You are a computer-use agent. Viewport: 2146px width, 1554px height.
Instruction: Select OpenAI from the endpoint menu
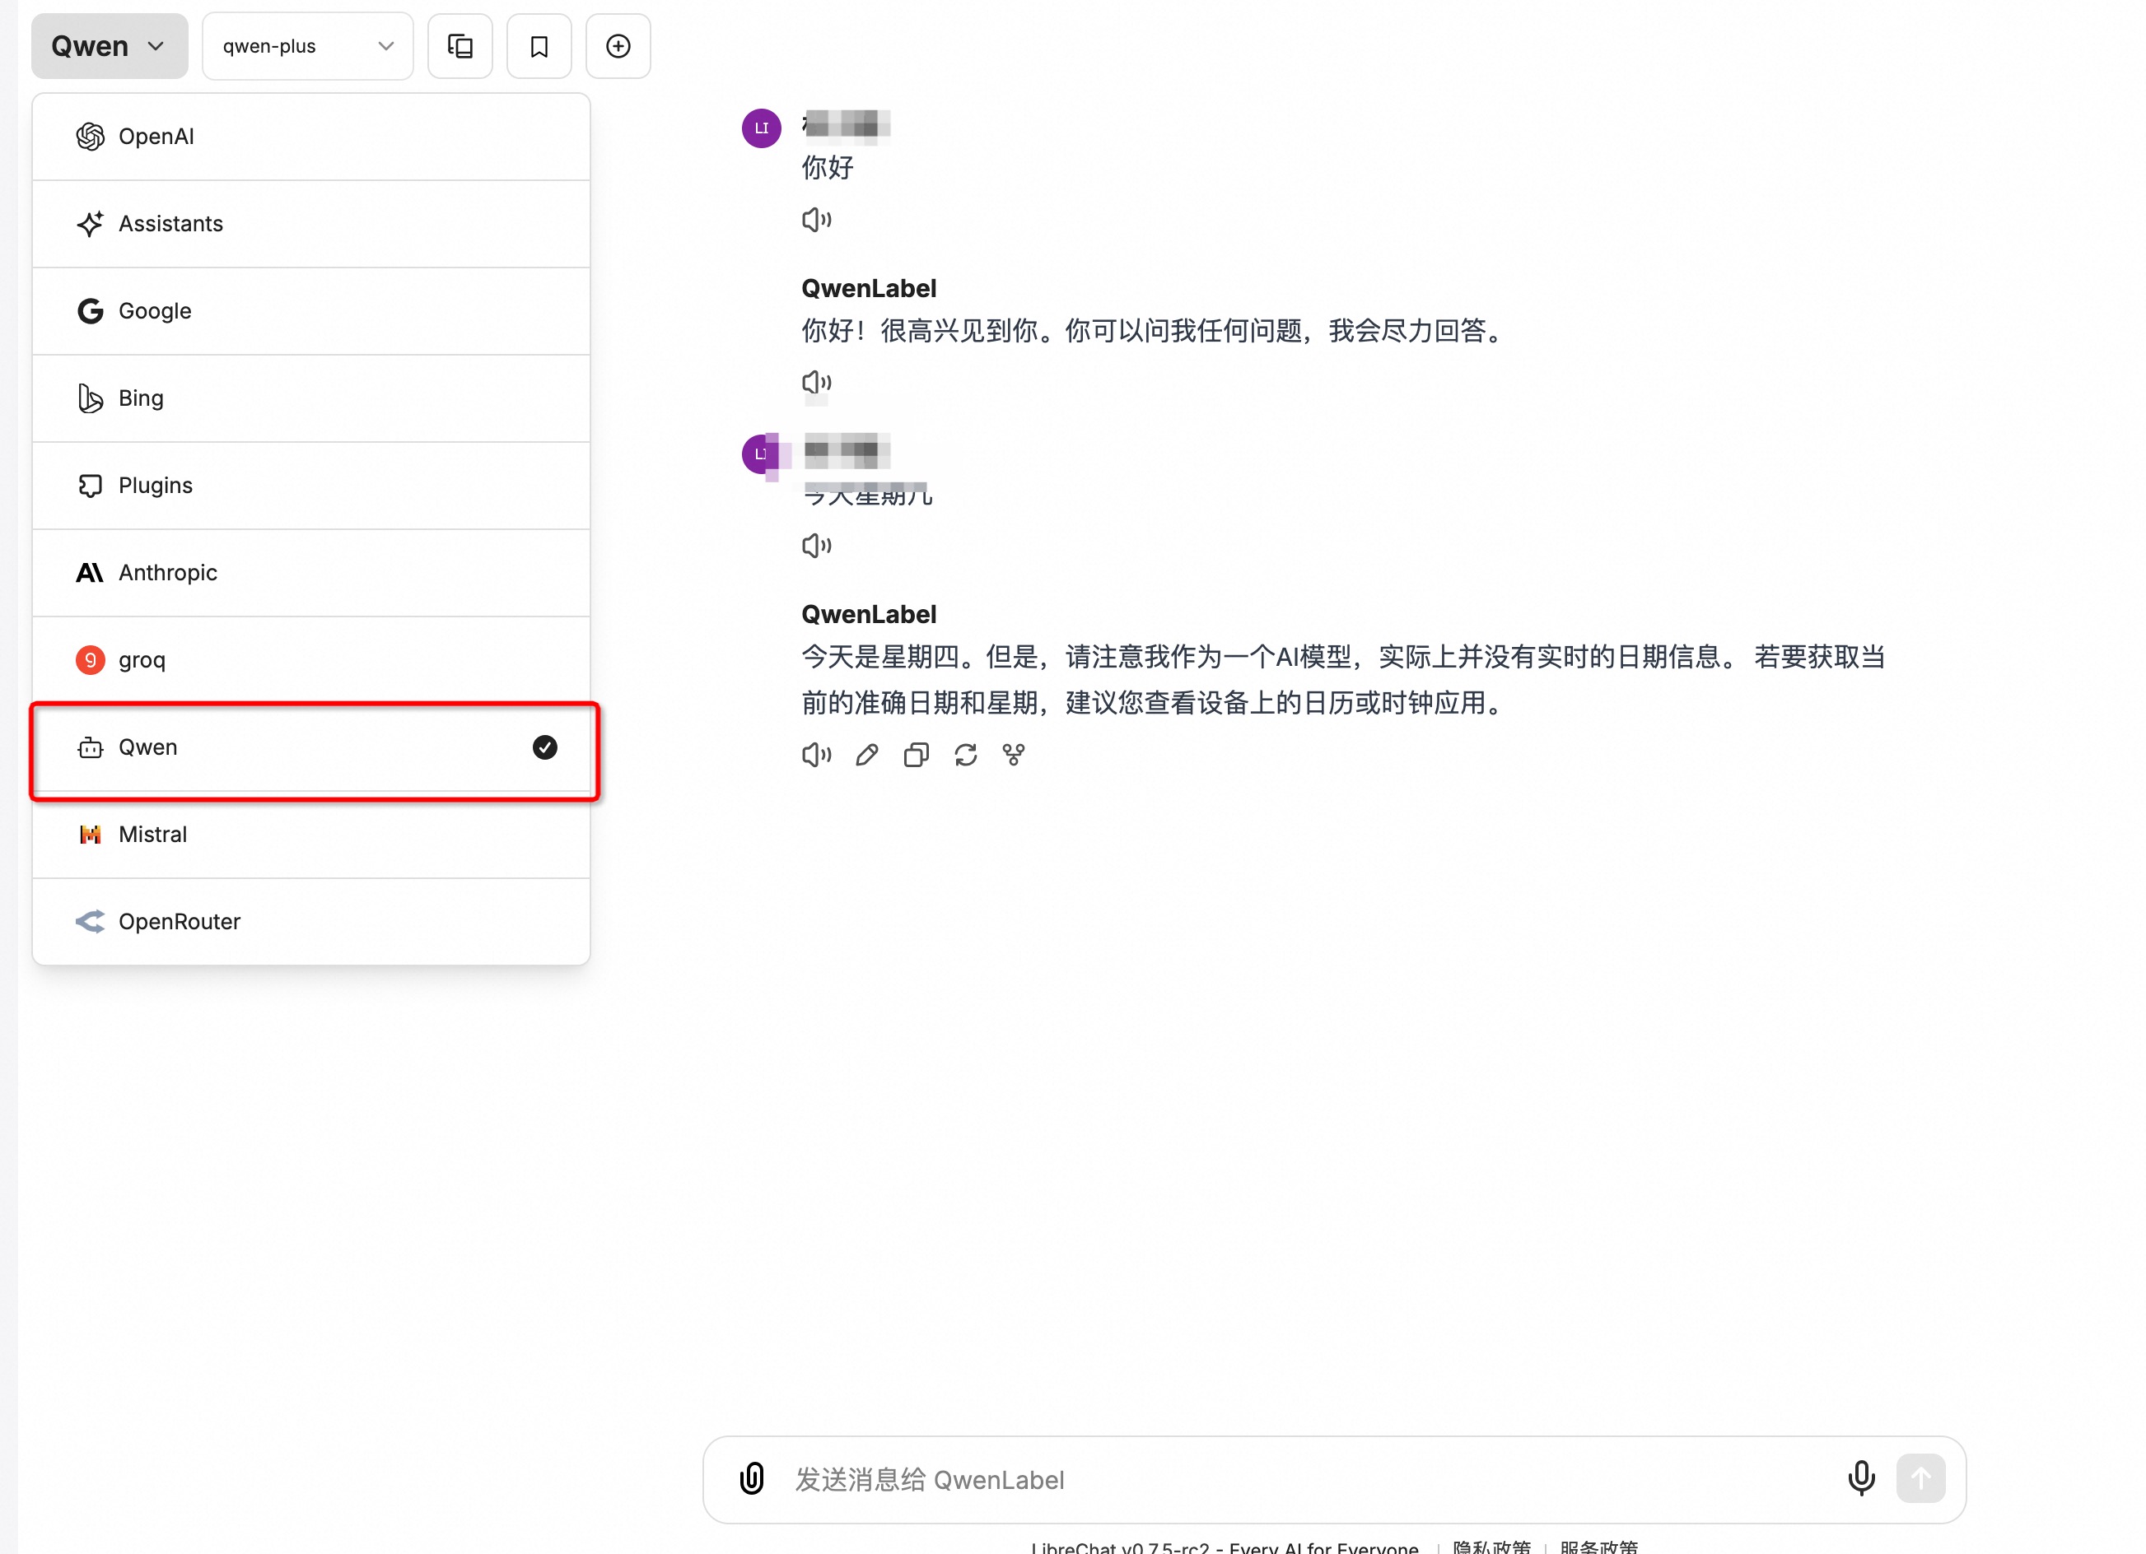[311, 136]
